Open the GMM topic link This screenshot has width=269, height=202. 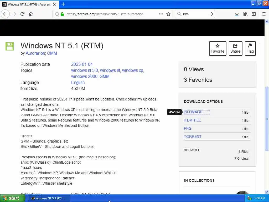pyautogui.click(x=105, y=76)
